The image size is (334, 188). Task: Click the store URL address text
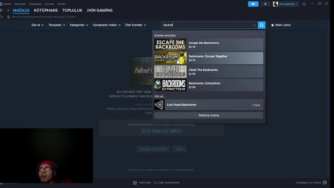click(x=44, y=17)
